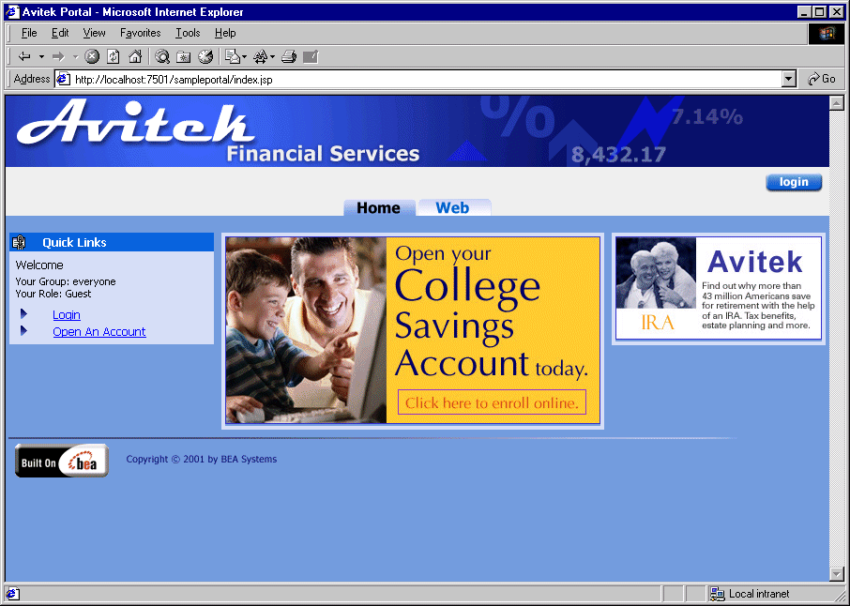Maximize the Internet Explorer window
Viewport: 850px width, 606px height.
point(819,11)
